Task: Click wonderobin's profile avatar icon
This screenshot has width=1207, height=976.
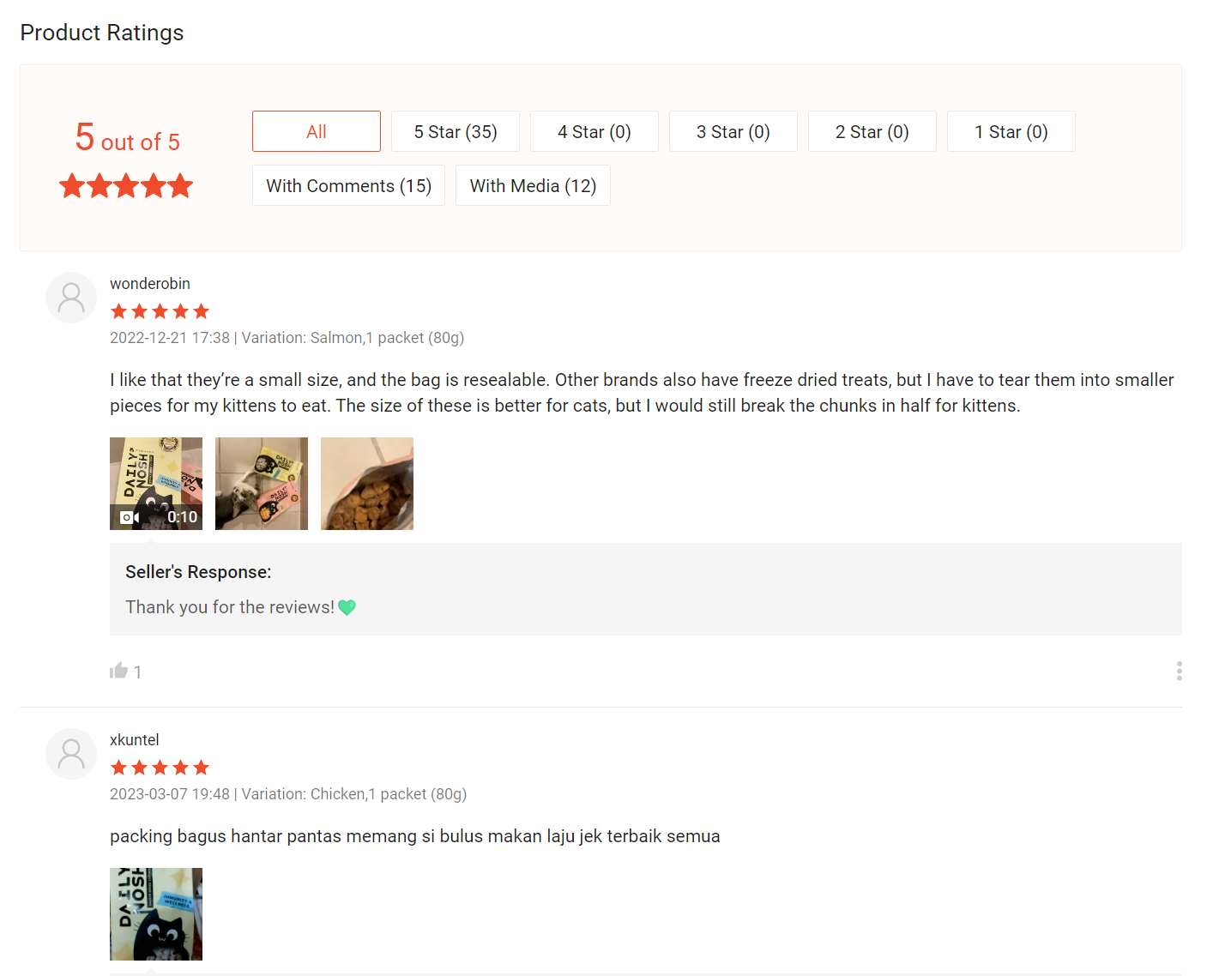Action: tap(71, 298)
